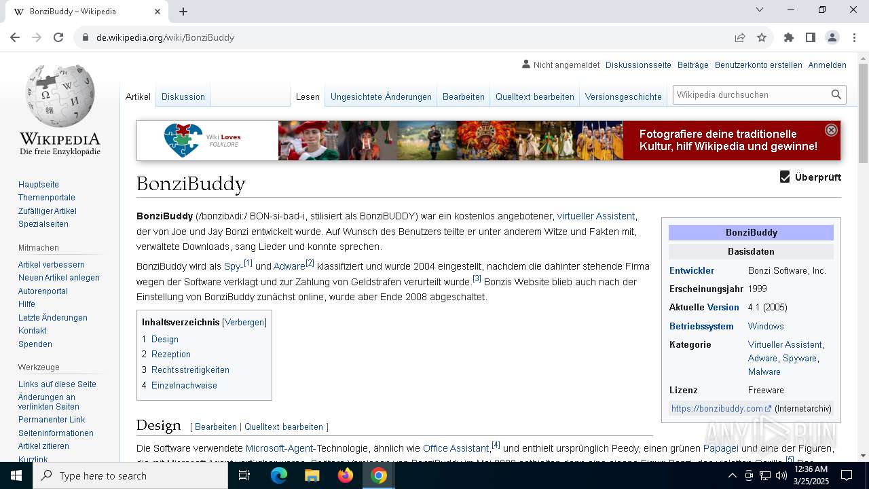Open the Entwickler infobox link
Viewport: 869px width, 489px height.
tap(692, 270)
